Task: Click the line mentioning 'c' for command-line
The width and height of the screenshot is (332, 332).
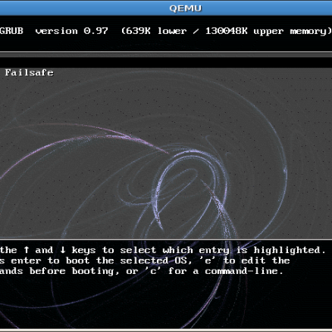Action: (x=142, y=271)
